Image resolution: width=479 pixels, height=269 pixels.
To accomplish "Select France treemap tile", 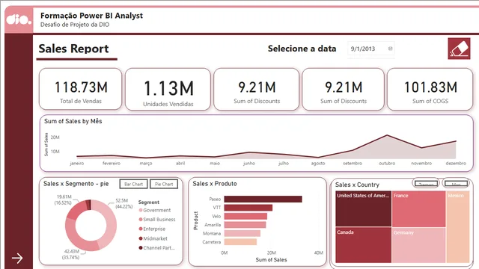I will 418,209.
